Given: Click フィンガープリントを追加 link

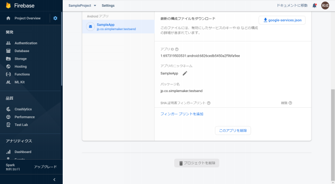Looking at the screenshot, I should pyautogui.click(x=182, y=114).
